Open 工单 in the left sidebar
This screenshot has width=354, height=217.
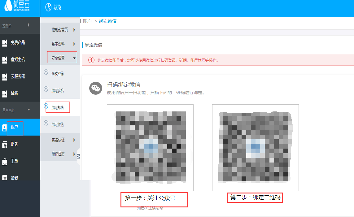pos(14,161)
